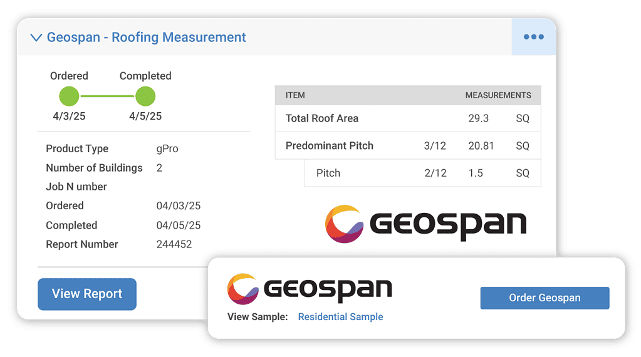Open the Residential Sample link
Screen dimensions: 641x357
pos(340,316)
